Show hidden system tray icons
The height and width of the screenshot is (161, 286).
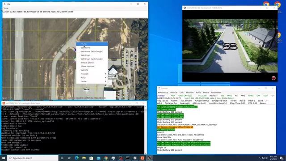[260, 158]
